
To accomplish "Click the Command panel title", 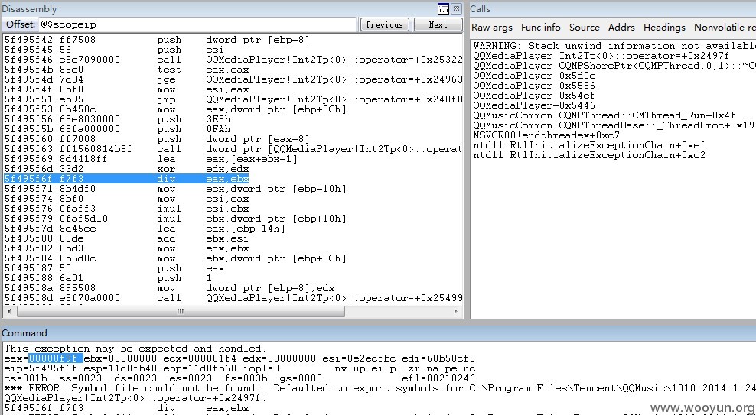I will [x=24, y=333].
